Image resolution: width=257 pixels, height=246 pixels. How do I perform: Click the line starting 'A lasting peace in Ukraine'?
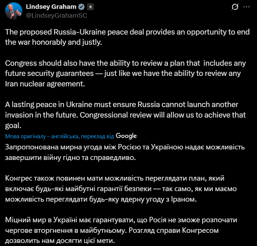tap(122, 104)
